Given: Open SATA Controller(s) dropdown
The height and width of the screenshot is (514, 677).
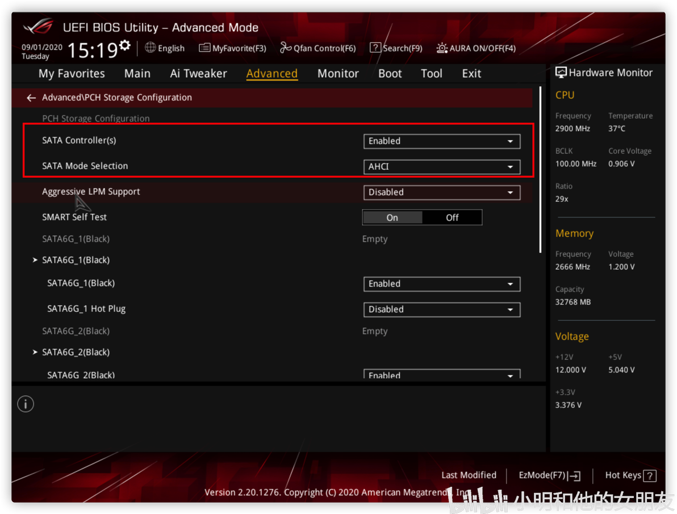Looking at the screenshot, I should pos(442,141).
